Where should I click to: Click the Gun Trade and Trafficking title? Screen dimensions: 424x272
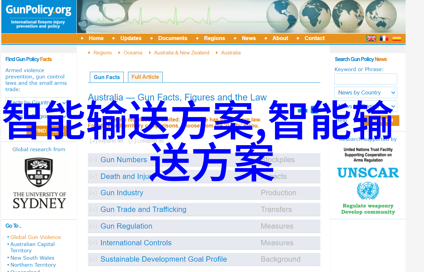[143, 210]
